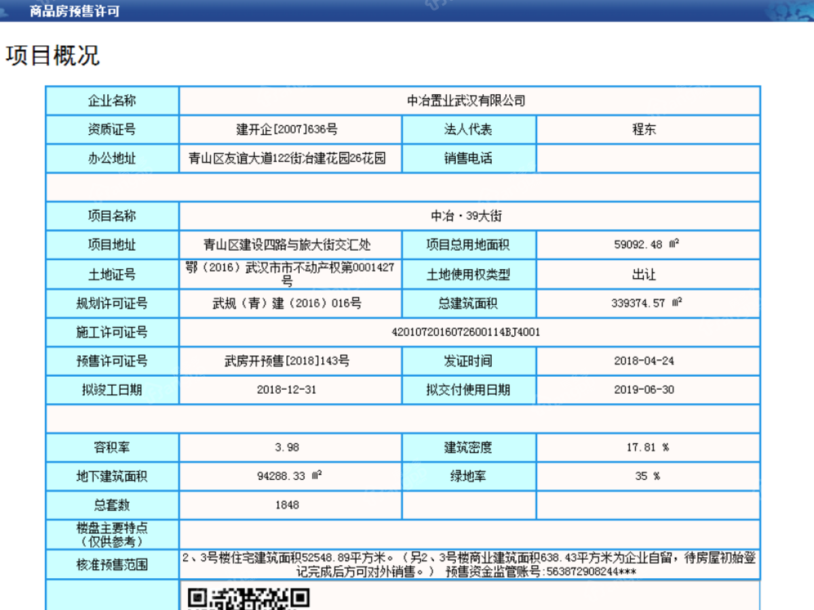Click the QR code image
The height and width of the screenshot is (610, 814).
pyautogui.click(x=249, y=598)
